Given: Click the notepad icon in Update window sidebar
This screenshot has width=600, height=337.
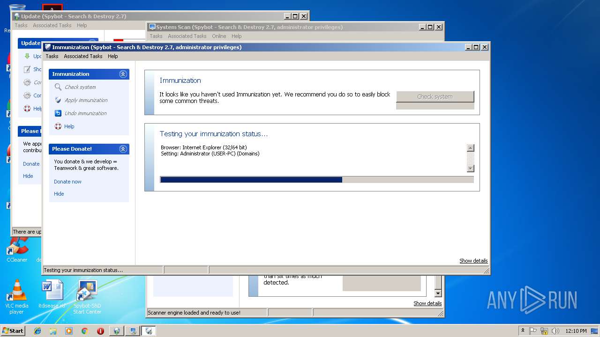Looking at the screenshot, I should pos(27,69).
